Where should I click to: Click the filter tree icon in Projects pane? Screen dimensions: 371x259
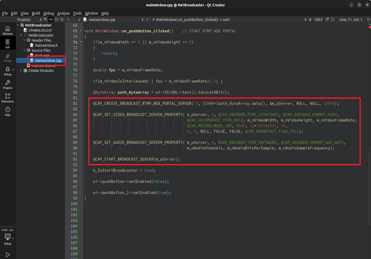(45, 20)
